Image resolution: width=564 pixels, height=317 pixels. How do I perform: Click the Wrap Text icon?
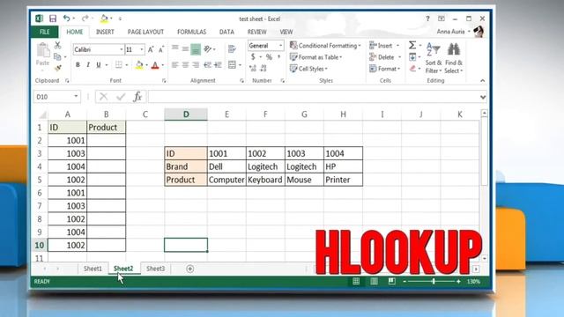tap(232, 49)
